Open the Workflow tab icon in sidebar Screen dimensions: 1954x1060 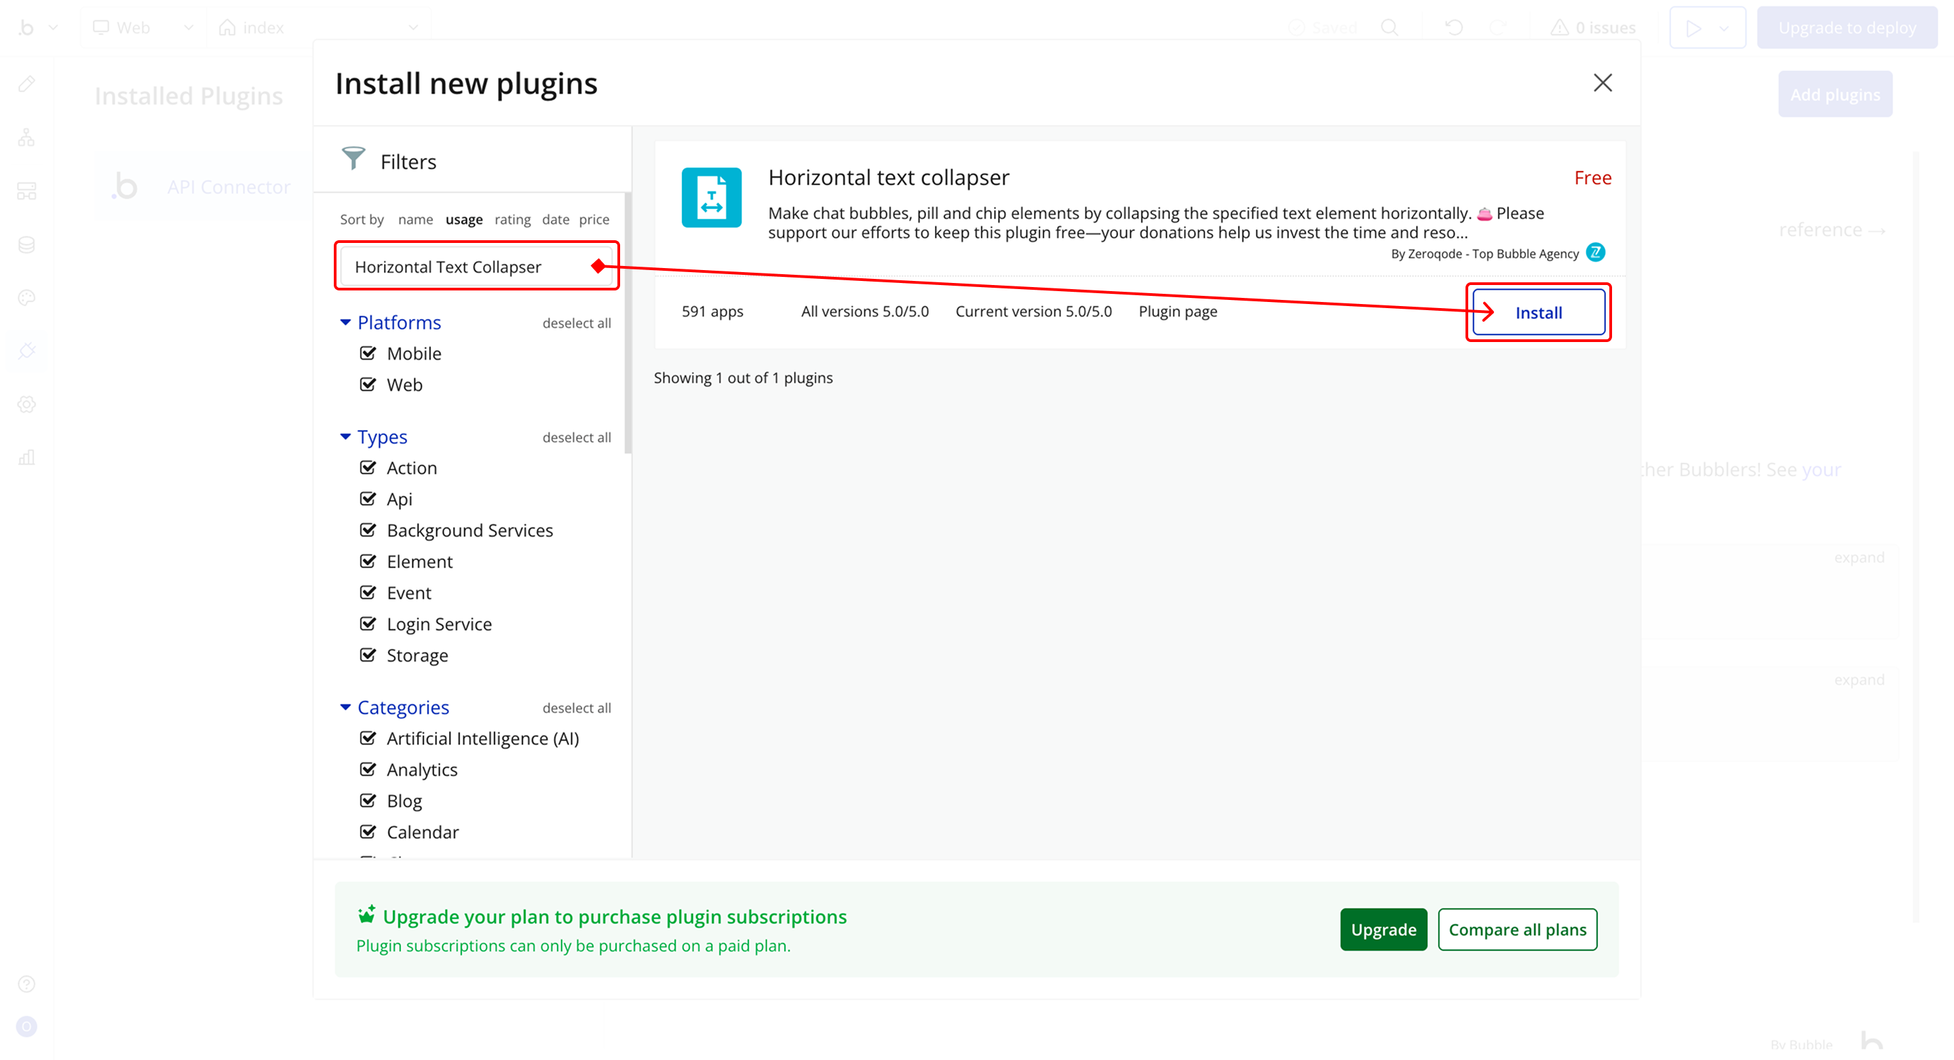point(26,137)
